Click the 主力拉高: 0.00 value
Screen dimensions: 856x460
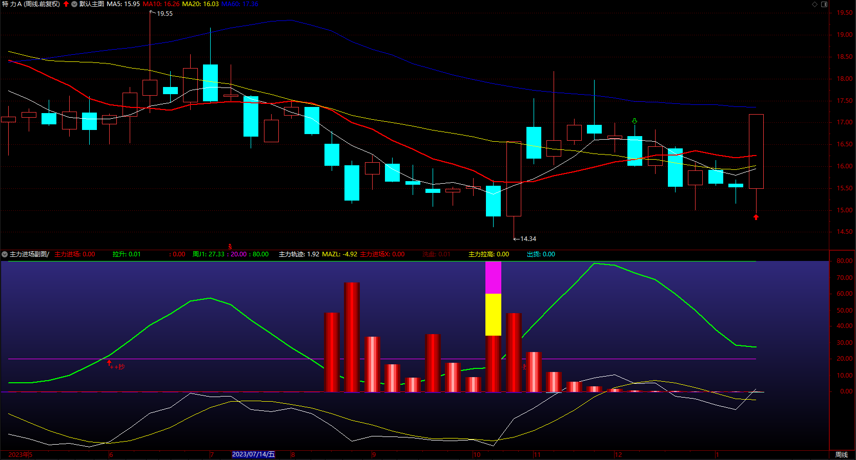click(488, 254)
